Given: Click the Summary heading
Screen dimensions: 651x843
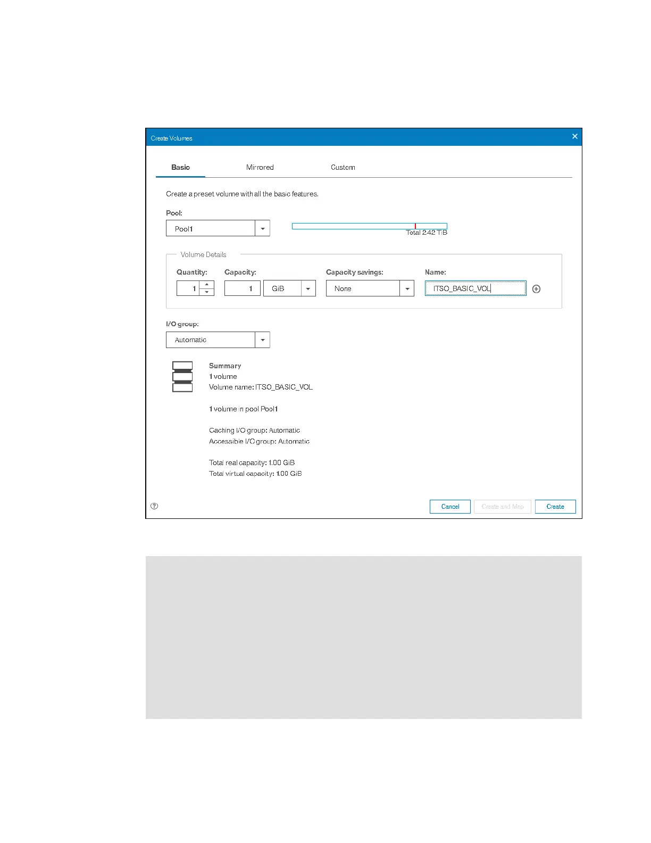Looking at the screenshot, I should [x=225, y=366].
